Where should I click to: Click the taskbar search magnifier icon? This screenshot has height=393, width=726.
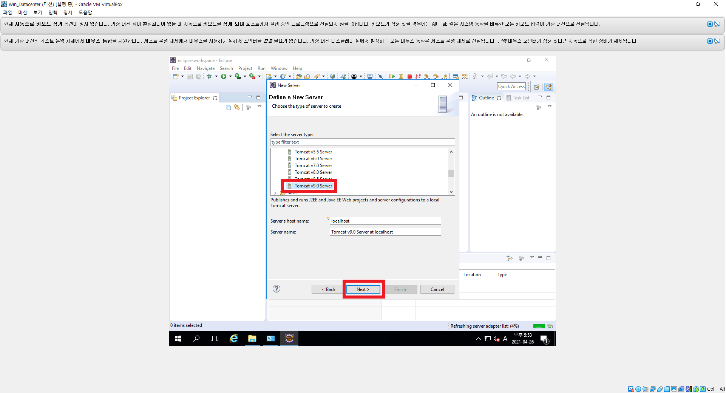point(196,339)
